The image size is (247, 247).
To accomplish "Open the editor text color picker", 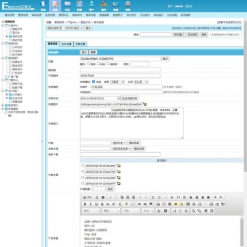I will point(159,211).
